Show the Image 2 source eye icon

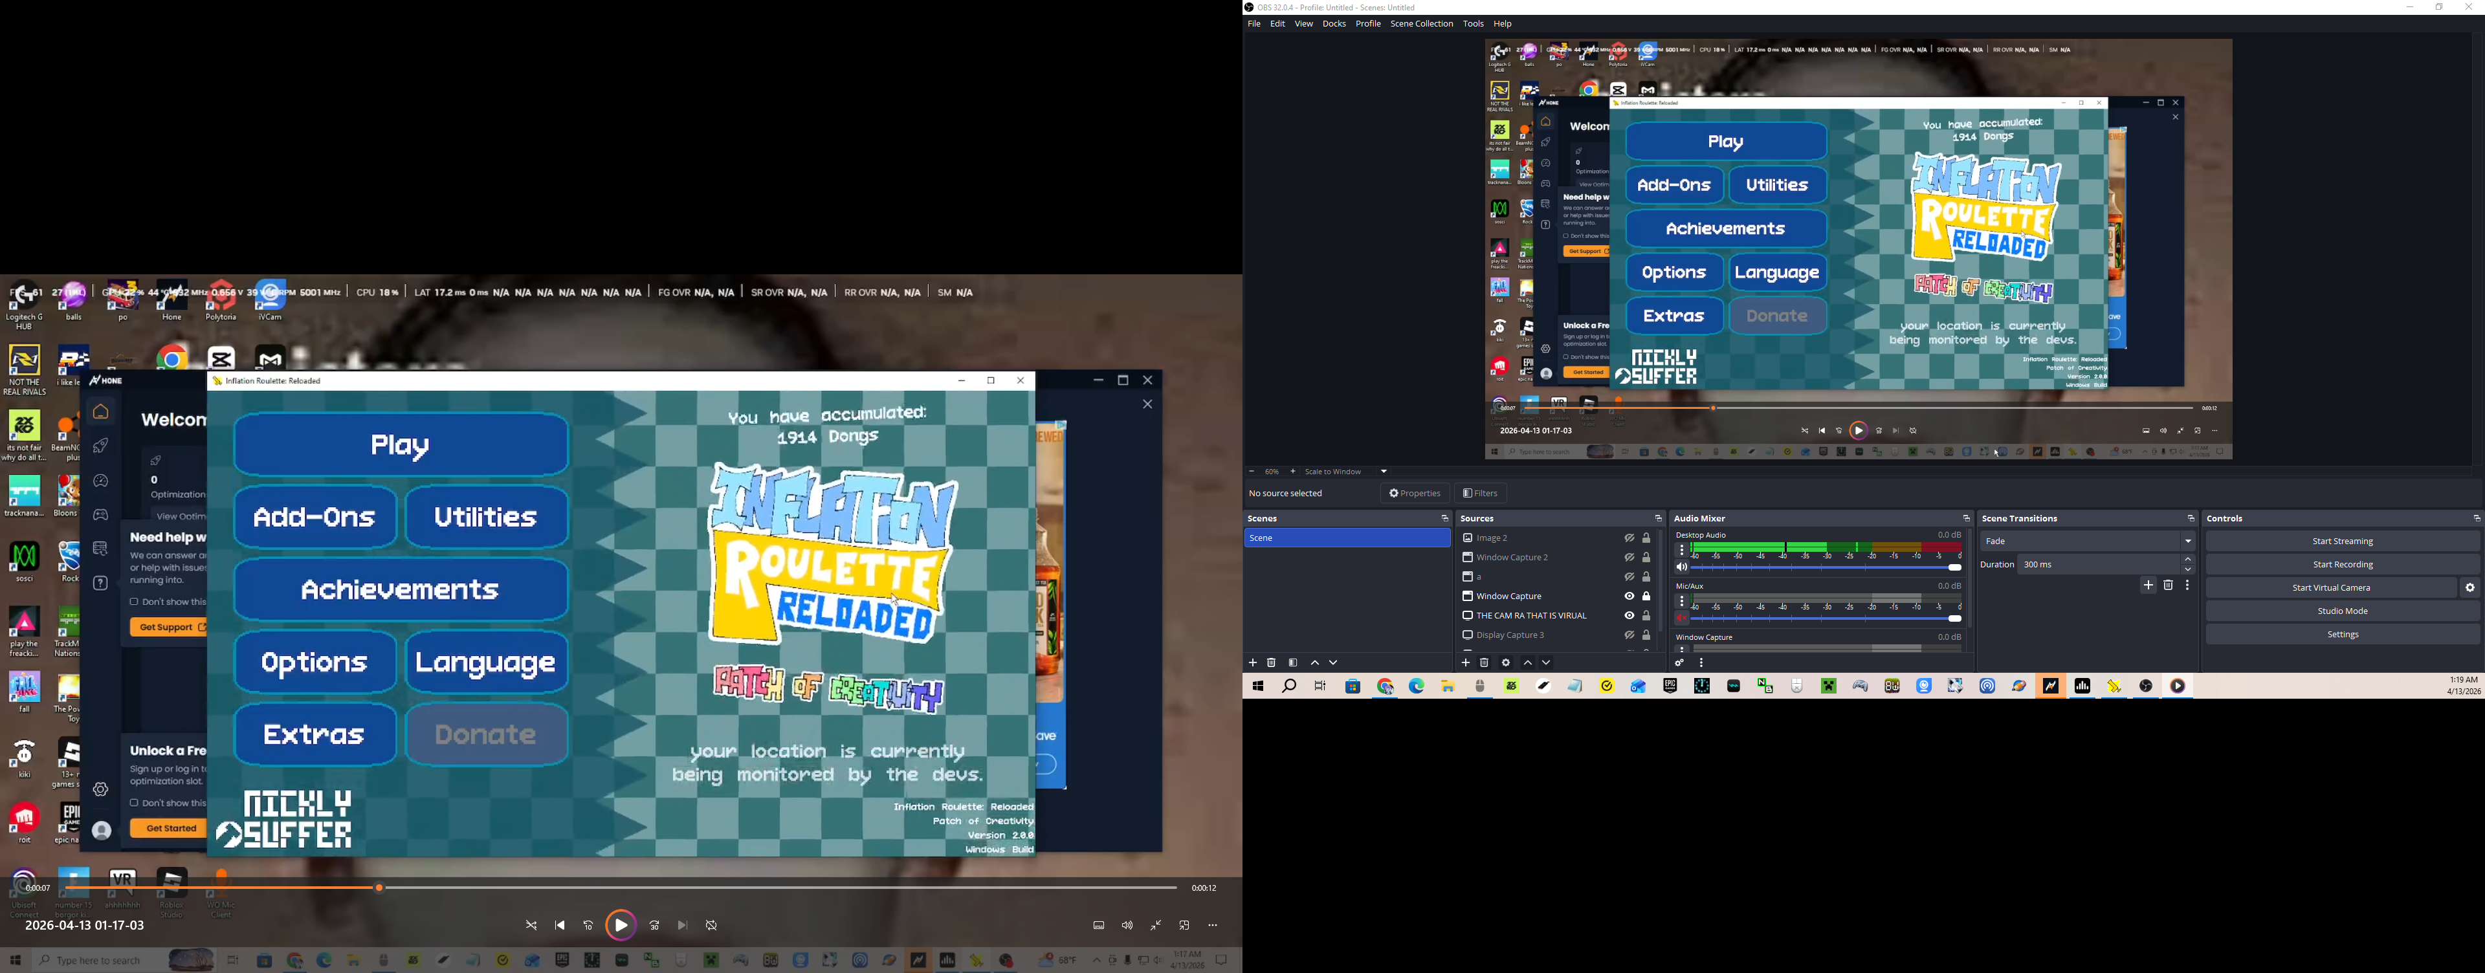1629,538
